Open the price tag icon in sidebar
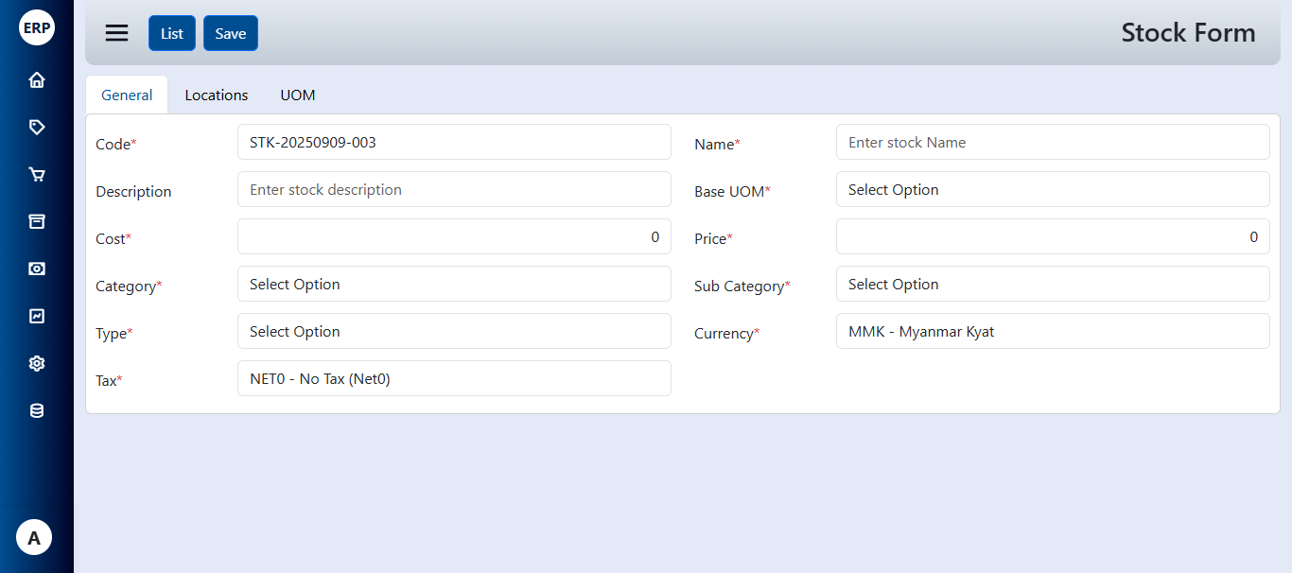1292x573 pixels. (x=37, y=128)
